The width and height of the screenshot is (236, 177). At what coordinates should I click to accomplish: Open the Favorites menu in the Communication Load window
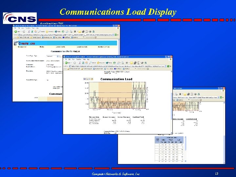click(x=79, y=59)
